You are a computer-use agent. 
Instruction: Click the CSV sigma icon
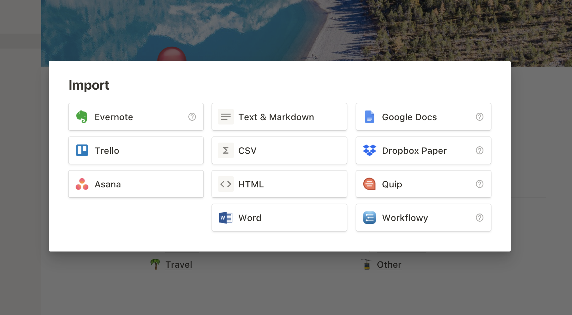click(x=226, y=150)
